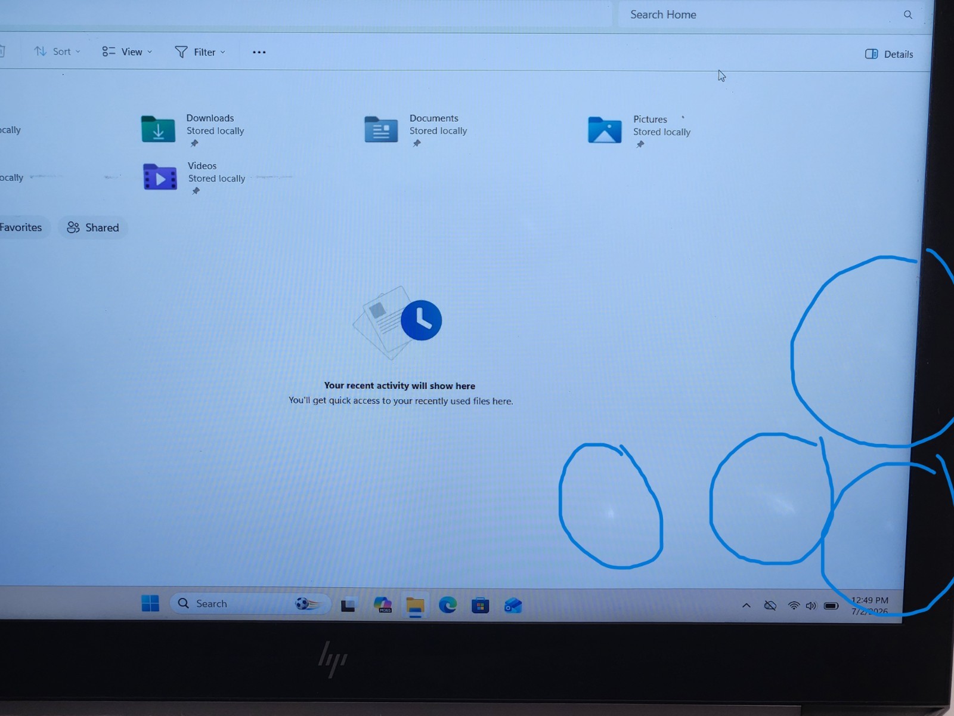
Task: Click pin icon under Documents
Action: click(417, 143)
